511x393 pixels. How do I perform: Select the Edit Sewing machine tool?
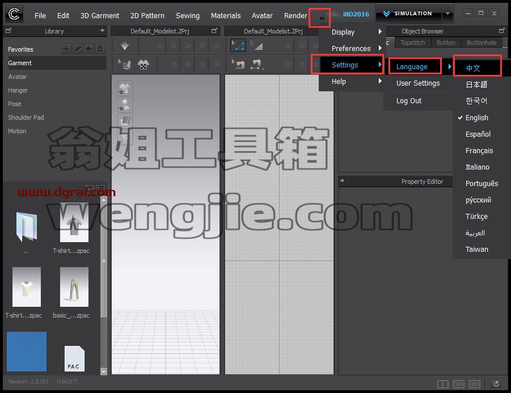pyautogui.click(x=238, y=64)
